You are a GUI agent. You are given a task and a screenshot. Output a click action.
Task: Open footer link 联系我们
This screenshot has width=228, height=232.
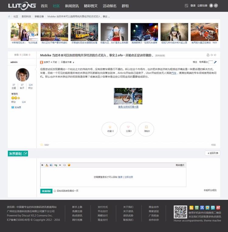(x=128, y=220)
